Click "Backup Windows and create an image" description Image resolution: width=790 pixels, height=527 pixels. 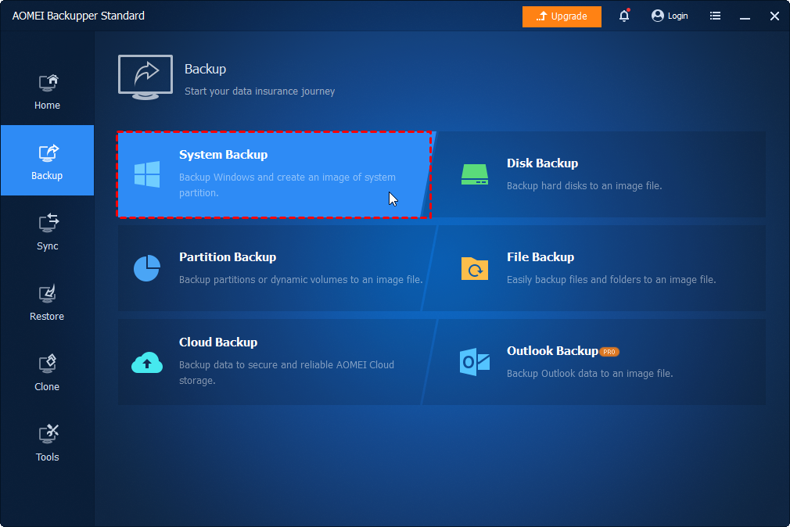coord(287,185)
